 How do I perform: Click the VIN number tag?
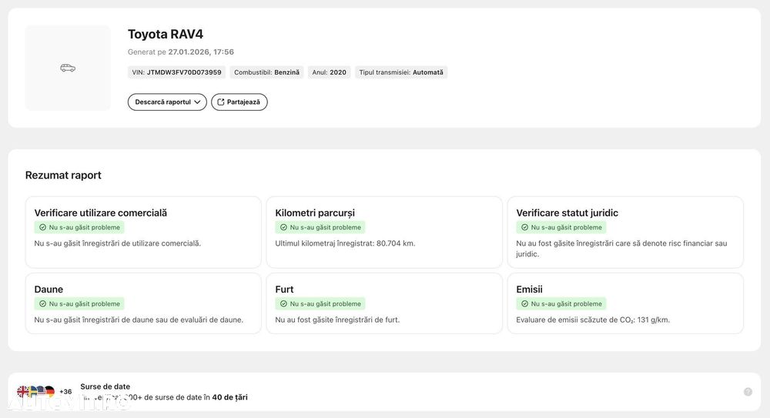pyautogui.click(x=176, y=72)
